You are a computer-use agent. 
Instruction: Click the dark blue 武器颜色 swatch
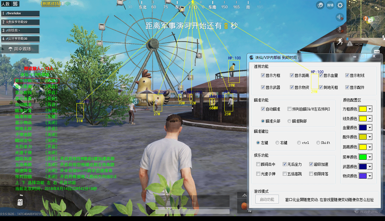[x=363, y=166]
